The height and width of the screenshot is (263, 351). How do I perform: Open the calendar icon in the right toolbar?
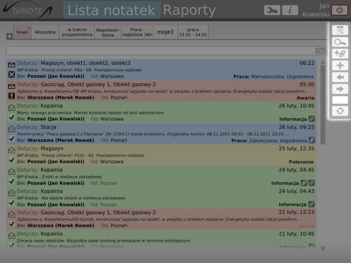340,30
